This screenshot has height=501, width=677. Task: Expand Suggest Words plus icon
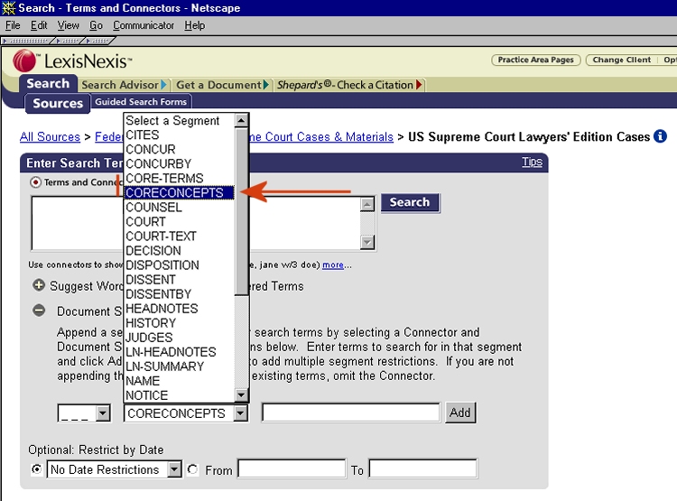click(39, 285)
